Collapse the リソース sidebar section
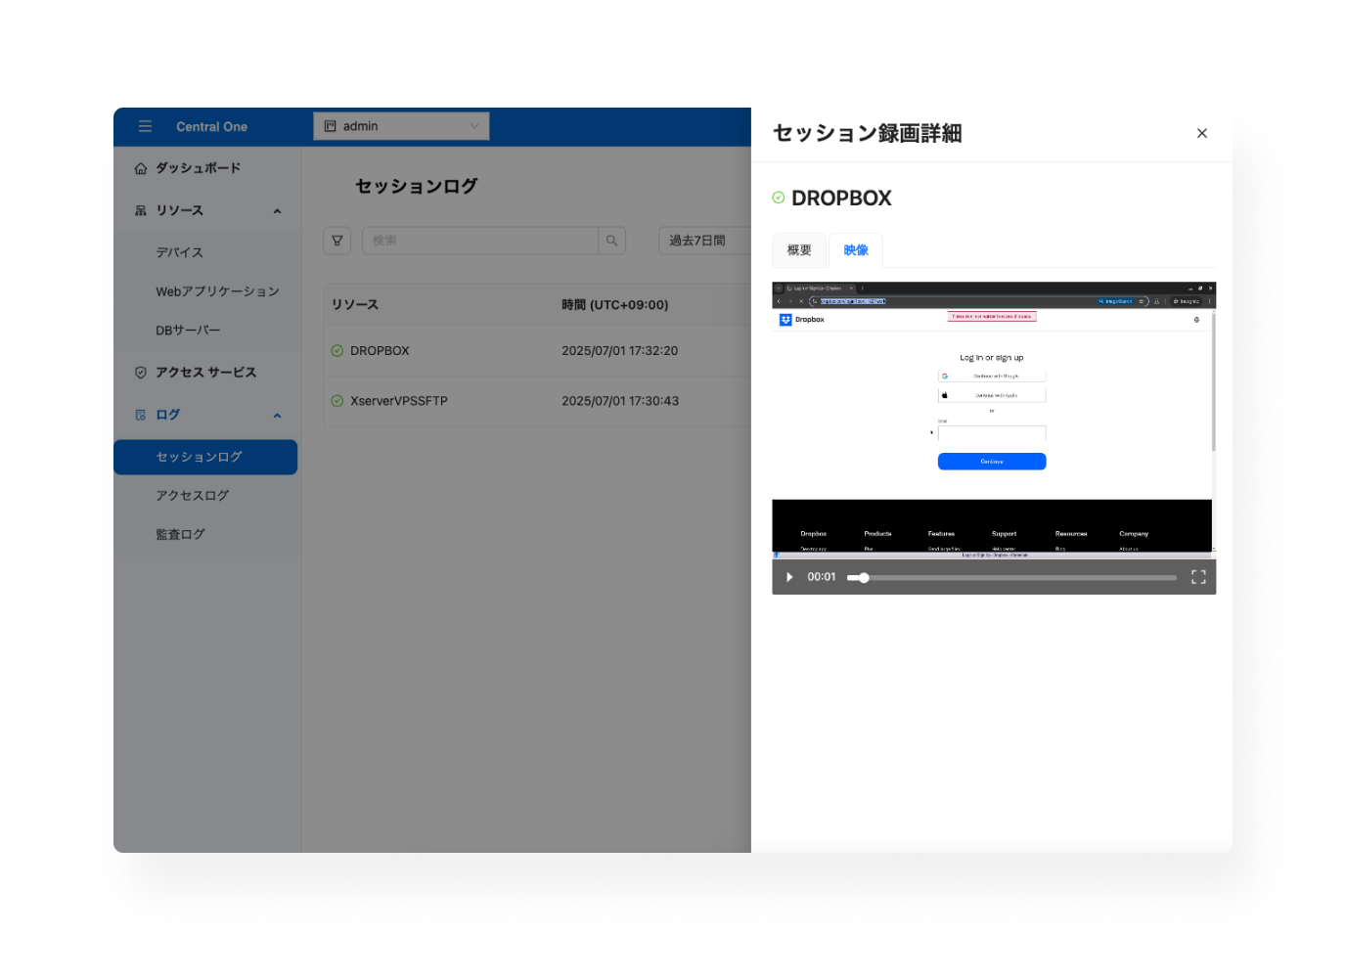 pyautogui.click(x=277, y=211)
